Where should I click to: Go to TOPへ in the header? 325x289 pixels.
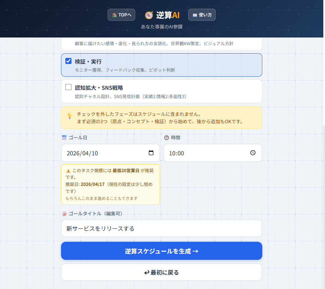(x=121, y=15)
